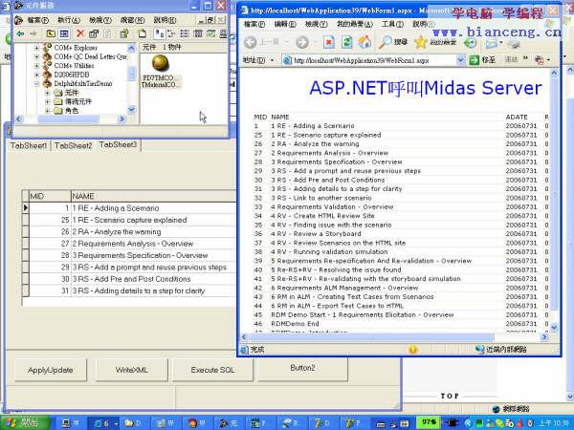
Task: Open 執行(A) menu in Component Services
Action: click(x=69, y=20)
